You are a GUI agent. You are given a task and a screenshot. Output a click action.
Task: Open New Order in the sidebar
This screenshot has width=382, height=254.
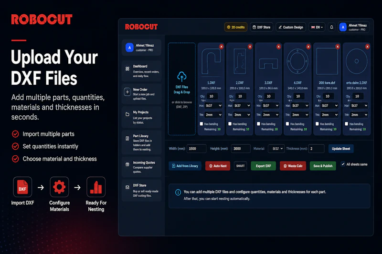[x=141, y=94]
